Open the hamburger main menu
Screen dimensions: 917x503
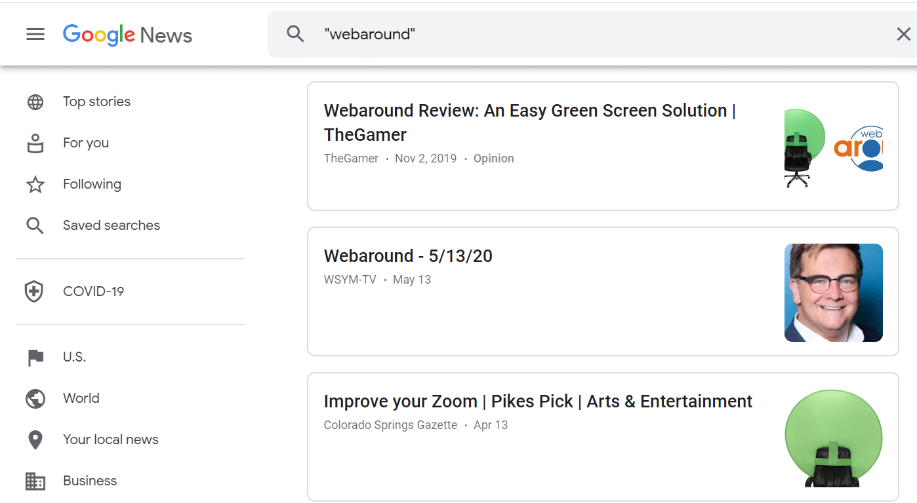point(35,34)
